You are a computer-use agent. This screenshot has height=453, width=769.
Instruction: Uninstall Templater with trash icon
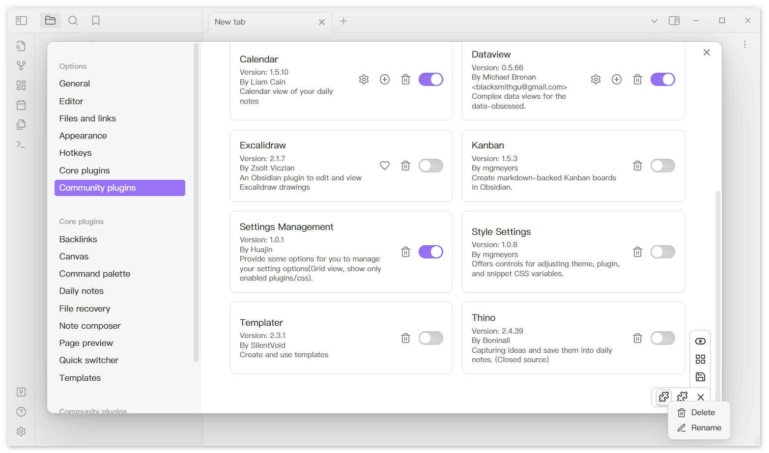tap(405, 338)
